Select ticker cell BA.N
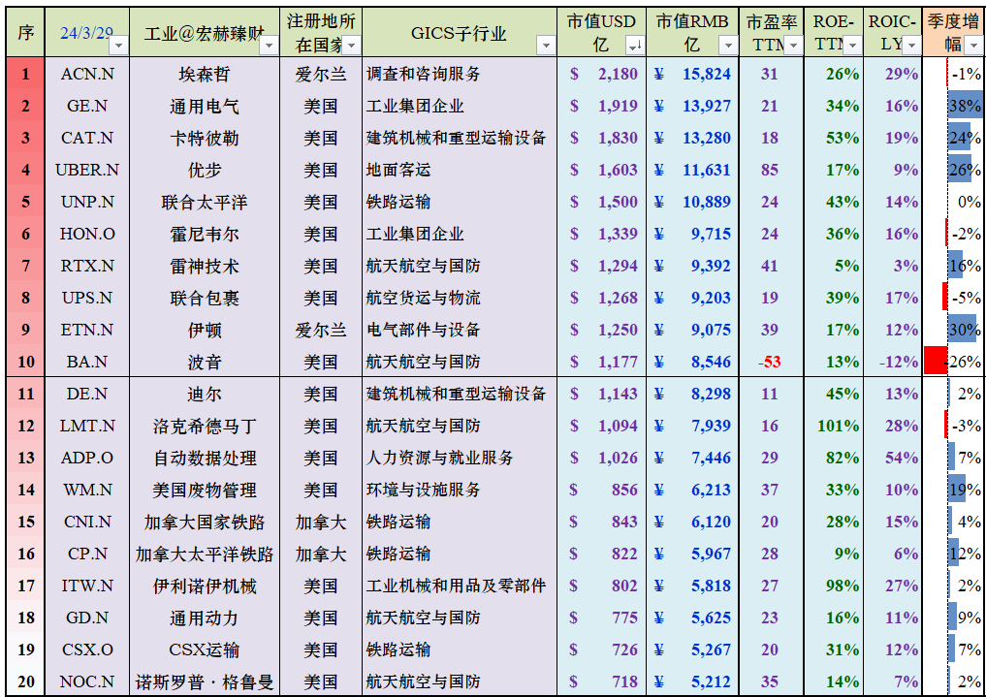 point(87,362)
